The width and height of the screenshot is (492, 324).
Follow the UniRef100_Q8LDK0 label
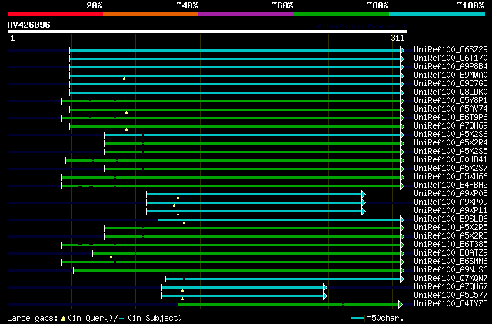(x=450, y=92)
